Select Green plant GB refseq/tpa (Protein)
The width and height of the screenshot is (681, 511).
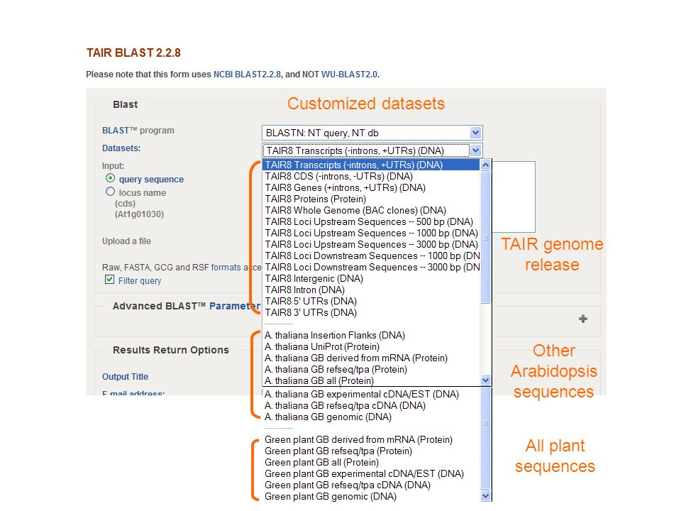[x=371, y=451]
